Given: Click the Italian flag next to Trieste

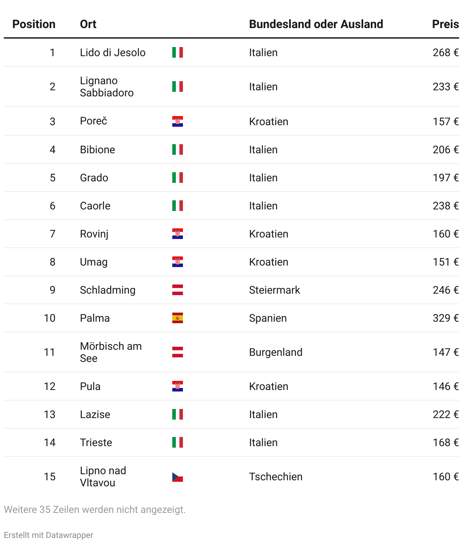Looking at the screenshot, I should (x=177, y=442).
